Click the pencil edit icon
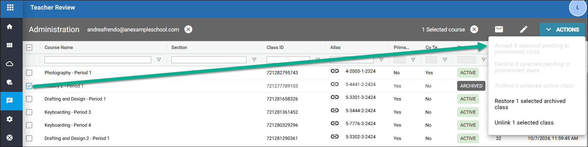The width and height of the screenshot is (588, 147). (x=524, y=29)
